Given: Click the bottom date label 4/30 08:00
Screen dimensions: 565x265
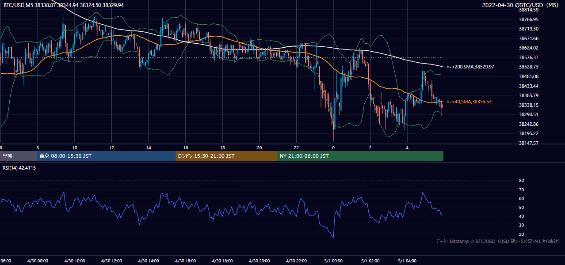Looking at the screenshot, I should click(38, 261).
